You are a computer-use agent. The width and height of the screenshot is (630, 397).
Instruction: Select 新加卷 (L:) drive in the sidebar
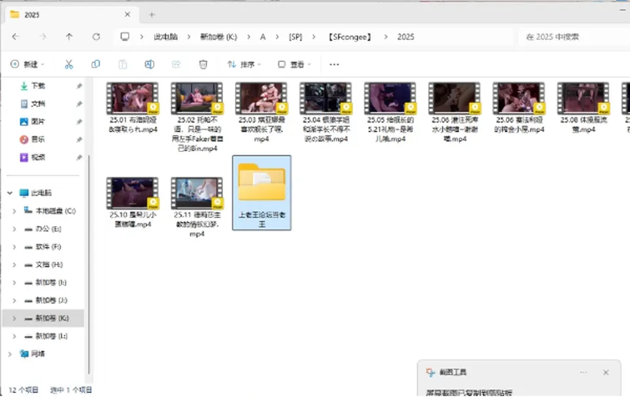[x=51, y=336]
